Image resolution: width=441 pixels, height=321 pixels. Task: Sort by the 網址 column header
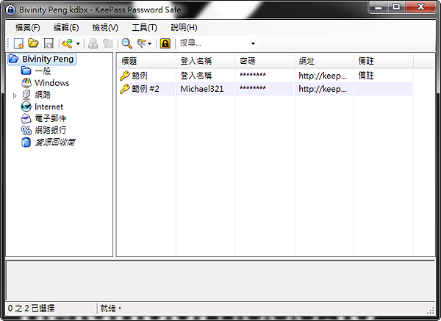324,61
